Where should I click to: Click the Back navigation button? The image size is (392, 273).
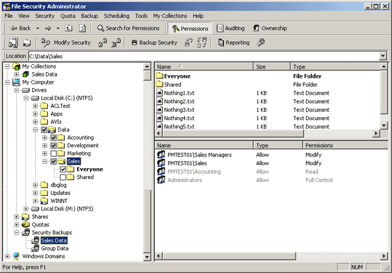click(x=21, y=29)
